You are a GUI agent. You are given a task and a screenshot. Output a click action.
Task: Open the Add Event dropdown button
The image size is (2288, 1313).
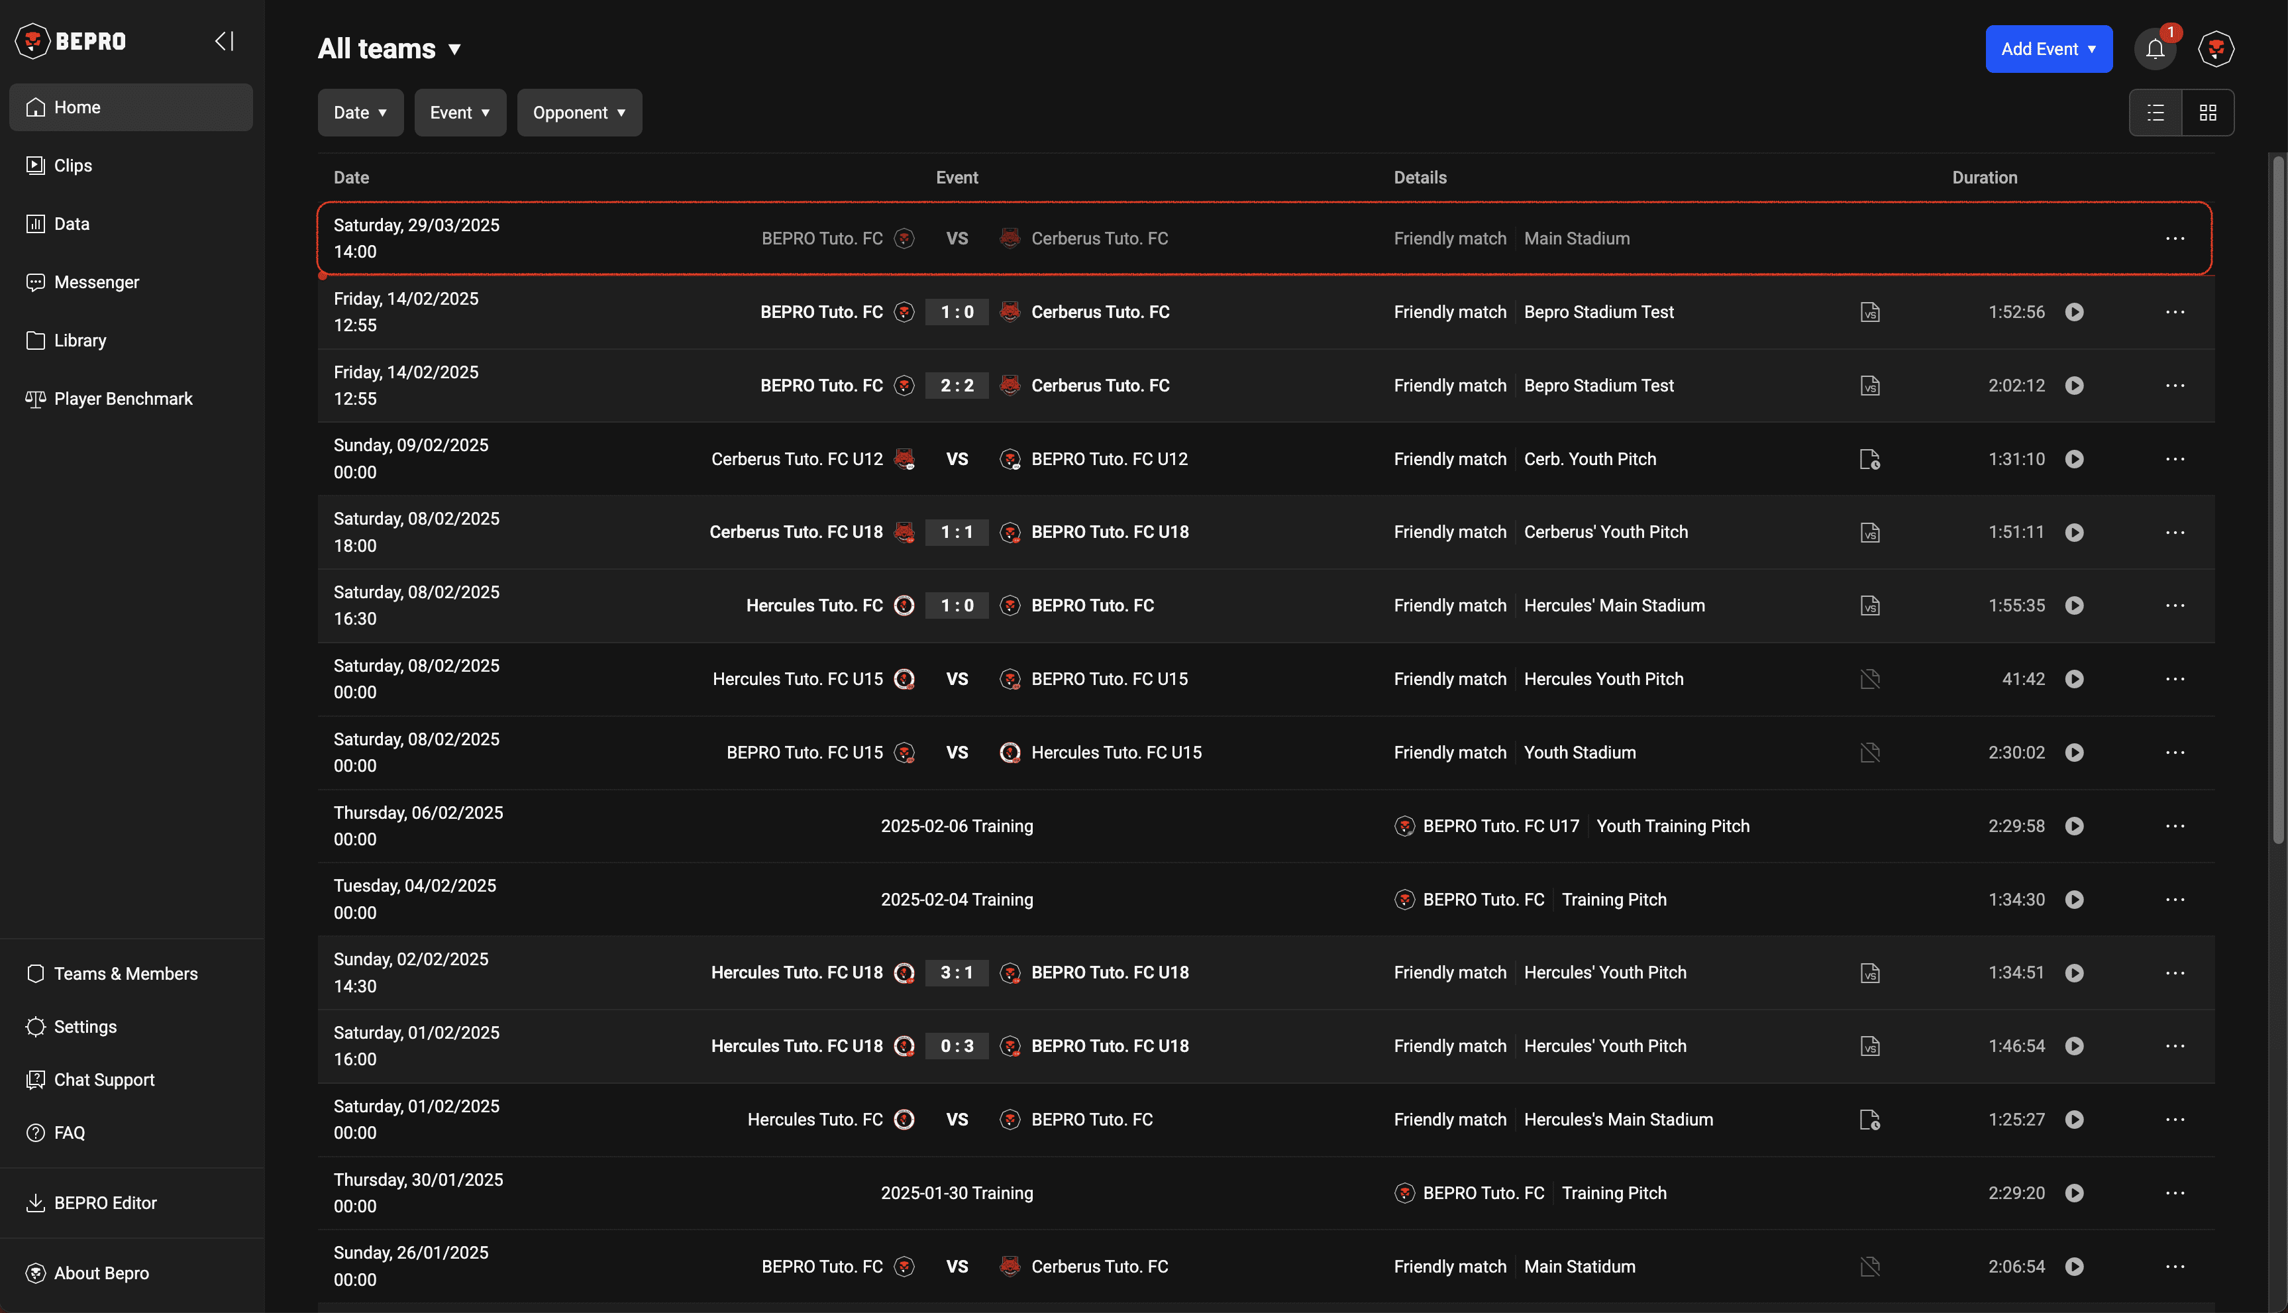pyautogui.click(x=2048, y=49)
